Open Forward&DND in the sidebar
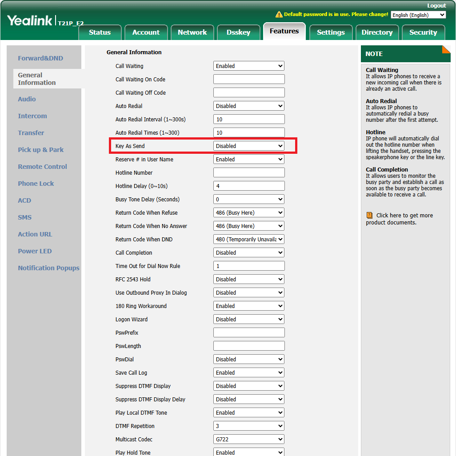This screenshot has height=456, width=456. pos(40,58)
